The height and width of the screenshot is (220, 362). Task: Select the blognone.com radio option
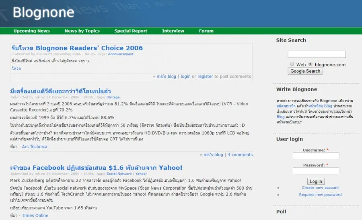pos(310,64)
